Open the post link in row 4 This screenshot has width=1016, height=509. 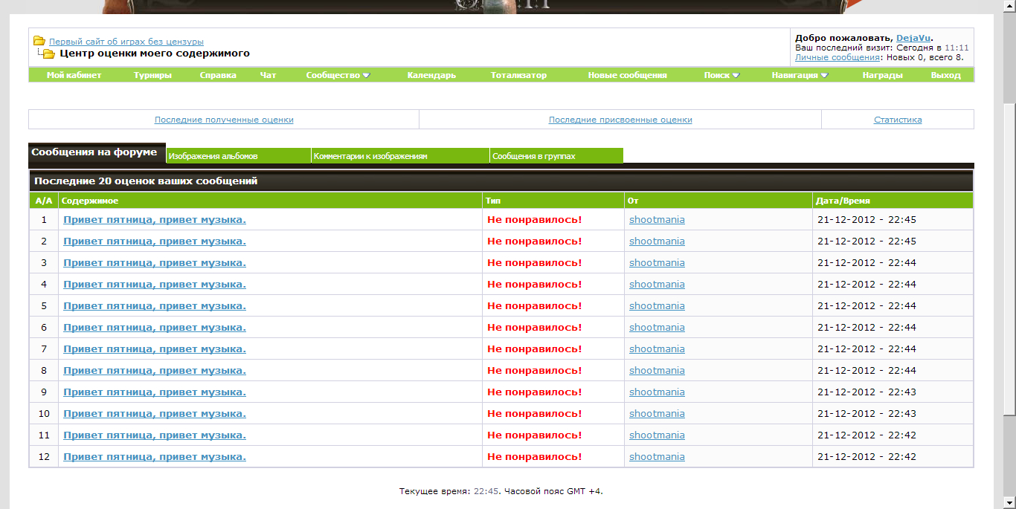coord(155,285)
